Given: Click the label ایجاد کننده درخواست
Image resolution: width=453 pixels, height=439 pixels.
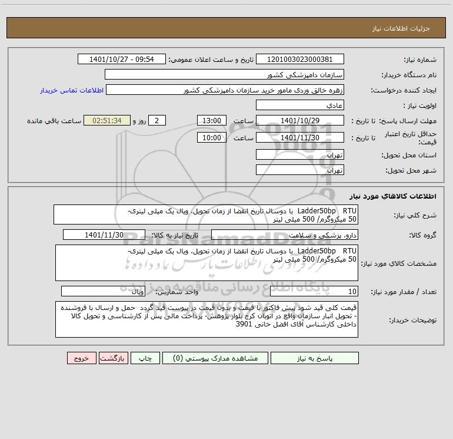Looking at the screenshot, I should coord(404,91).
